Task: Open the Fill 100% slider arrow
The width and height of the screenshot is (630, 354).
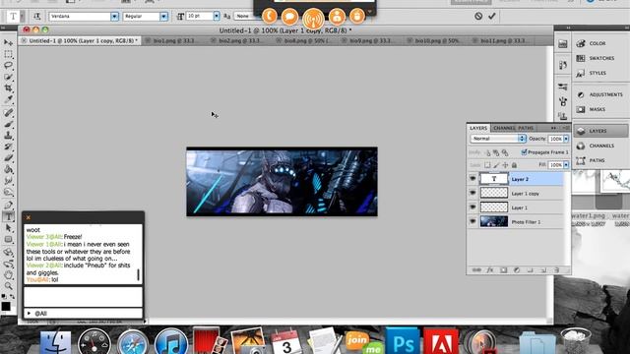Action: 566,165
